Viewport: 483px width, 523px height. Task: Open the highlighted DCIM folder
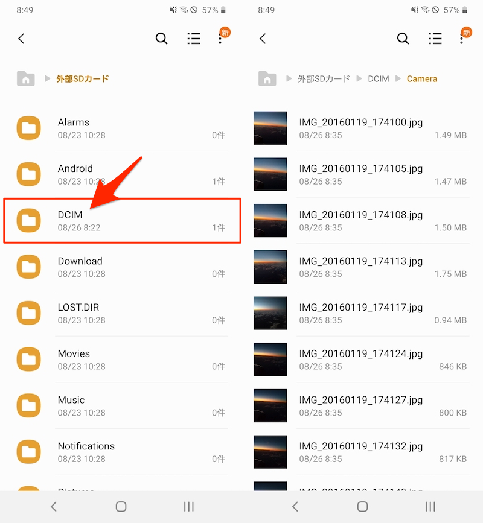[121, 221]
